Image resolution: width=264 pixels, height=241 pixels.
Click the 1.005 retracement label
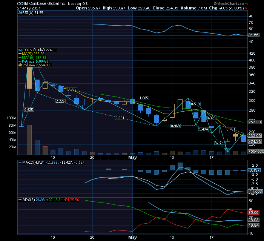[x=144, y=98]
